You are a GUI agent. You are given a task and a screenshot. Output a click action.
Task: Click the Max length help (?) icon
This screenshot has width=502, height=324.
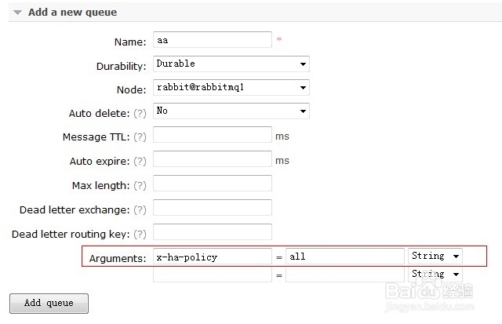140,186
